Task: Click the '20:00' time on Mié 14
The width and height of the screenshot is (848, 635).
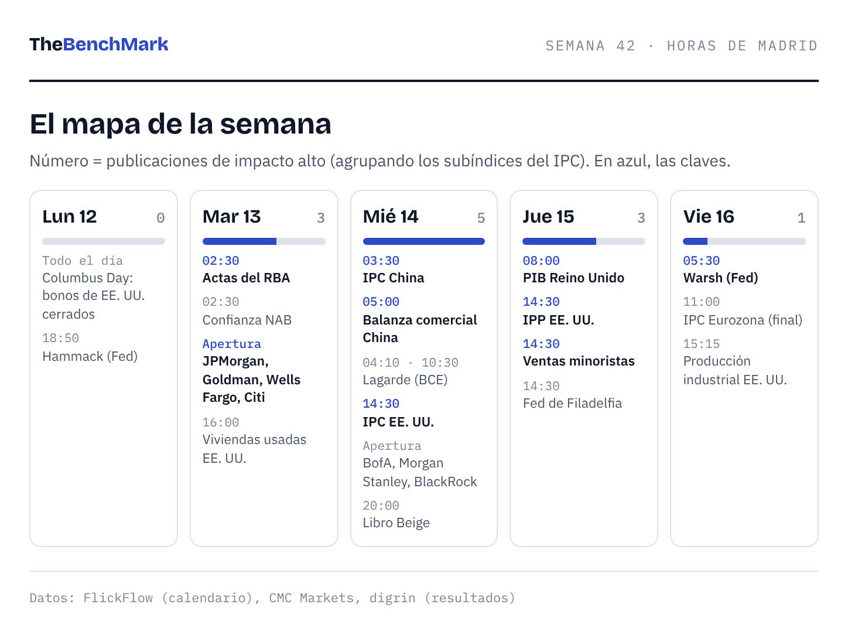Action: click(381, 506)
